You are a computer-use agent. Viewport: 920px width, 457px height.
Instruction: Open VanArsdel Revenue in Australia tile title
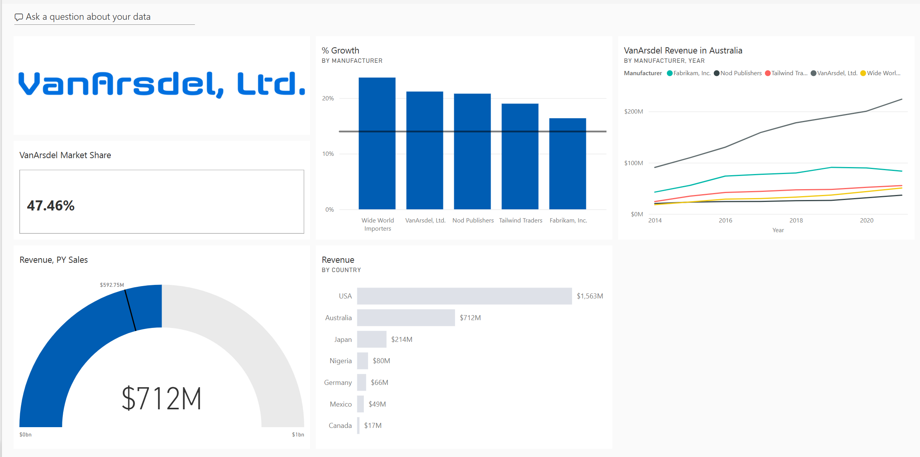coord(683,50)
